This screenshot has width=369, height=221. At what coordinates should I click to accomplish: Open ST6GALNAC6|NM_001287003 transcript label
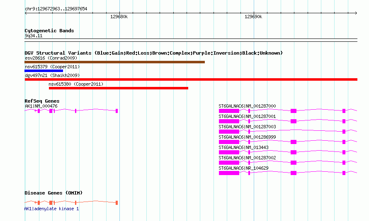247,127
